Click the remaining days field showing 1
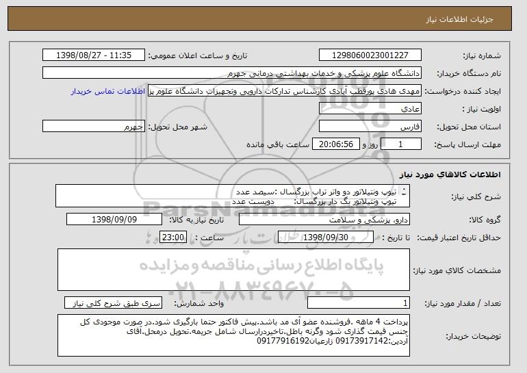The width and height of the screenshot is (527, 373). coord(400,144)
